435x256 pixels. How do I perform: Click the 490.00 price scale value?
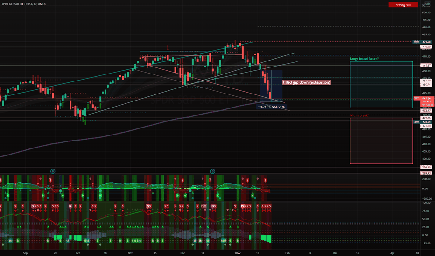coord(427,27)
